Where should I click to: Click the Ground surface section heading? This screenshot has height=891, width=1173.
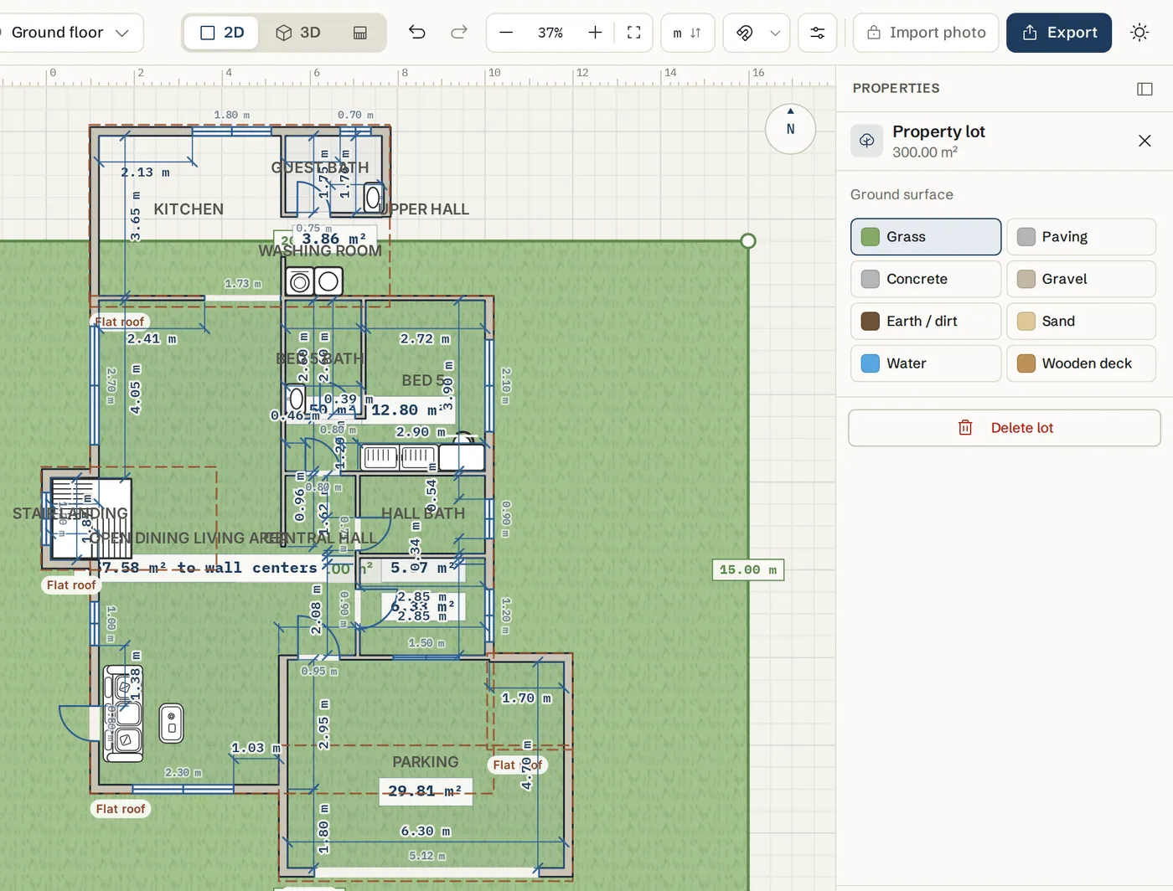[x=902, y=195]
